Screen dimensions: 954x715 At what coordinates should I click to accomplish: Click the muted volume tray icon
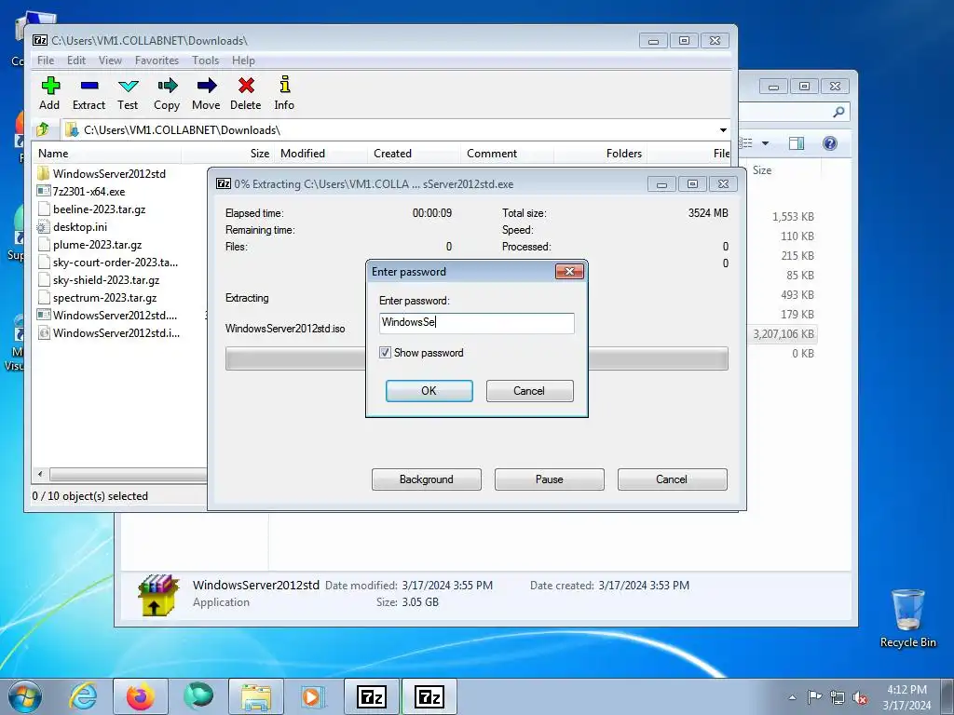pos(860,697)
